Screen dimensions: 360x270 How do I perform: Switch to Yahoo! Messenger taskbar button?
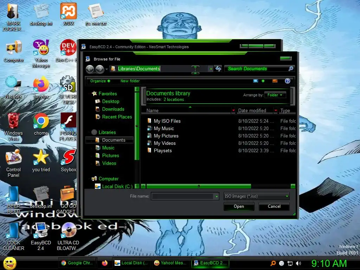[x=170, y=263]
